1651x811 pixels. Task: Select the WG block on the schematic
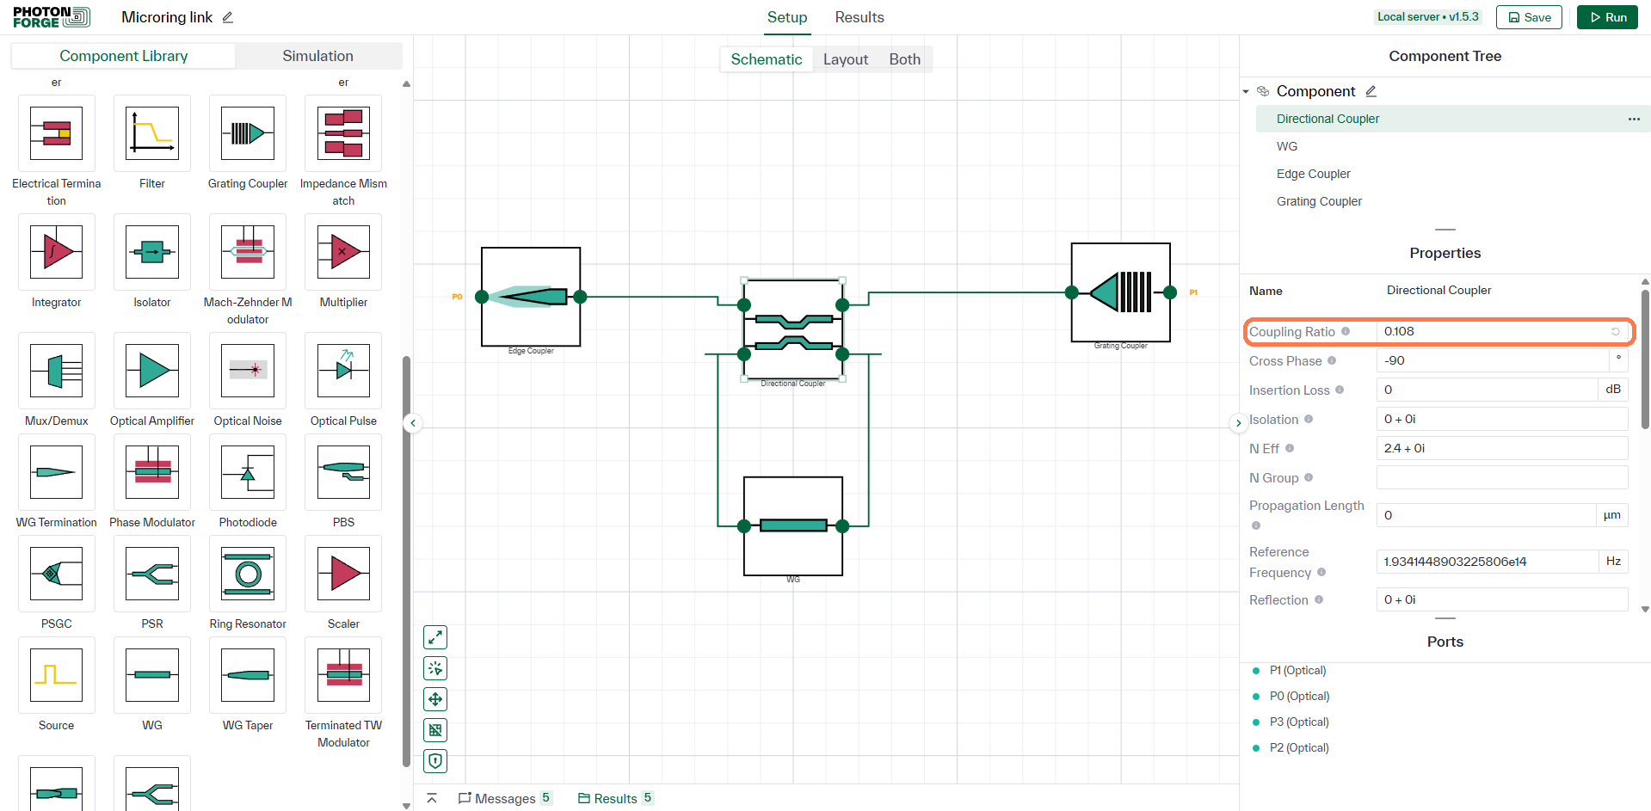pyautogui.click(x=793, y=525)
